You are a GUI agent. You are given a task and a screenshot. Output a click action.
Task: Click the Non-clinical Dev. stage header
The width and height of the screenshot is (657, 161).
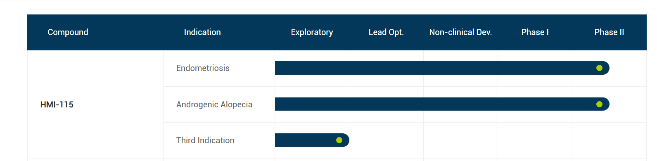pos(460,32)
